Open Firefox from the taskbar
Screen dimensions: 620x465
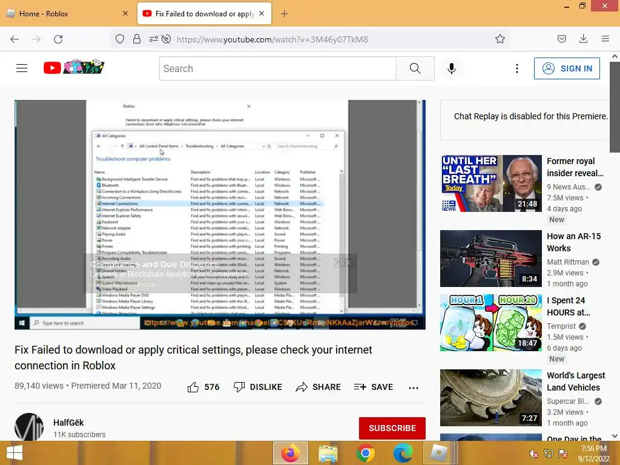(291, 453)
